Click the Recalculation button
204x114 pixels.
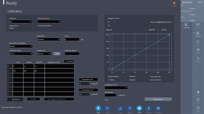click(x=158, y=99)
